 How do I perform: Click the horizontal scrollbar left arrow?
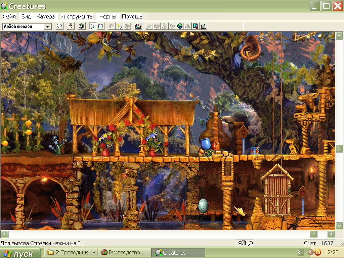click(x=5, y=234)
